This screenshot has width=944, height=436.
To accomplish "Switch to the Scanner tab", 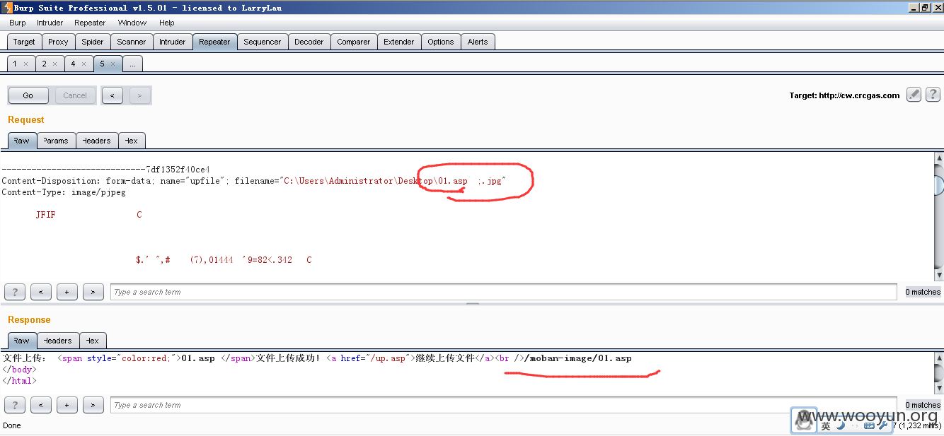I will pos(132,42).
